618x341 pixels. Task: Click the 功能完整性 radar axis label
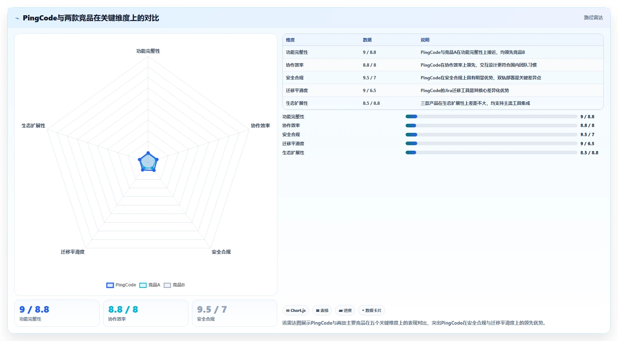pyautogui.click(x=148, y=51)
